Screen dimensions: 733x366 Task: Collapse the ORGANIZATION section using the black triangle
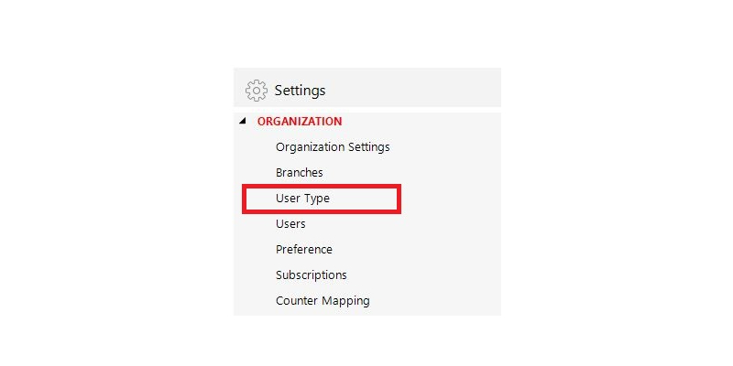pyautogui.click(x=242, y=121)
